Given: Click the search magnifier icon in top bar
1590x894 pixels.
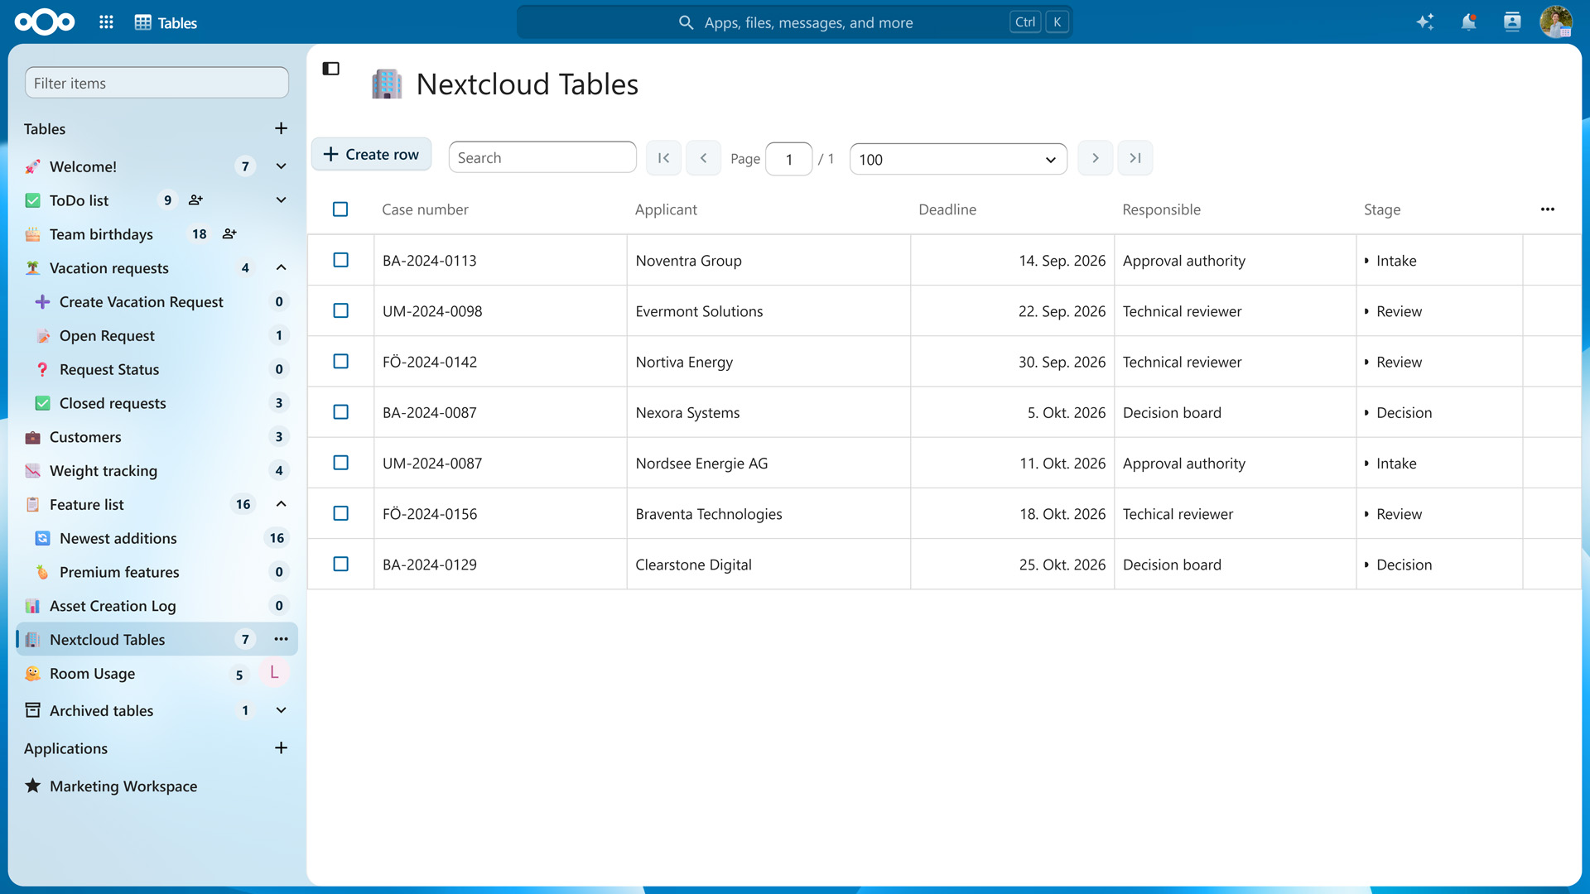Looking at the screenshot, I should 686,22.
